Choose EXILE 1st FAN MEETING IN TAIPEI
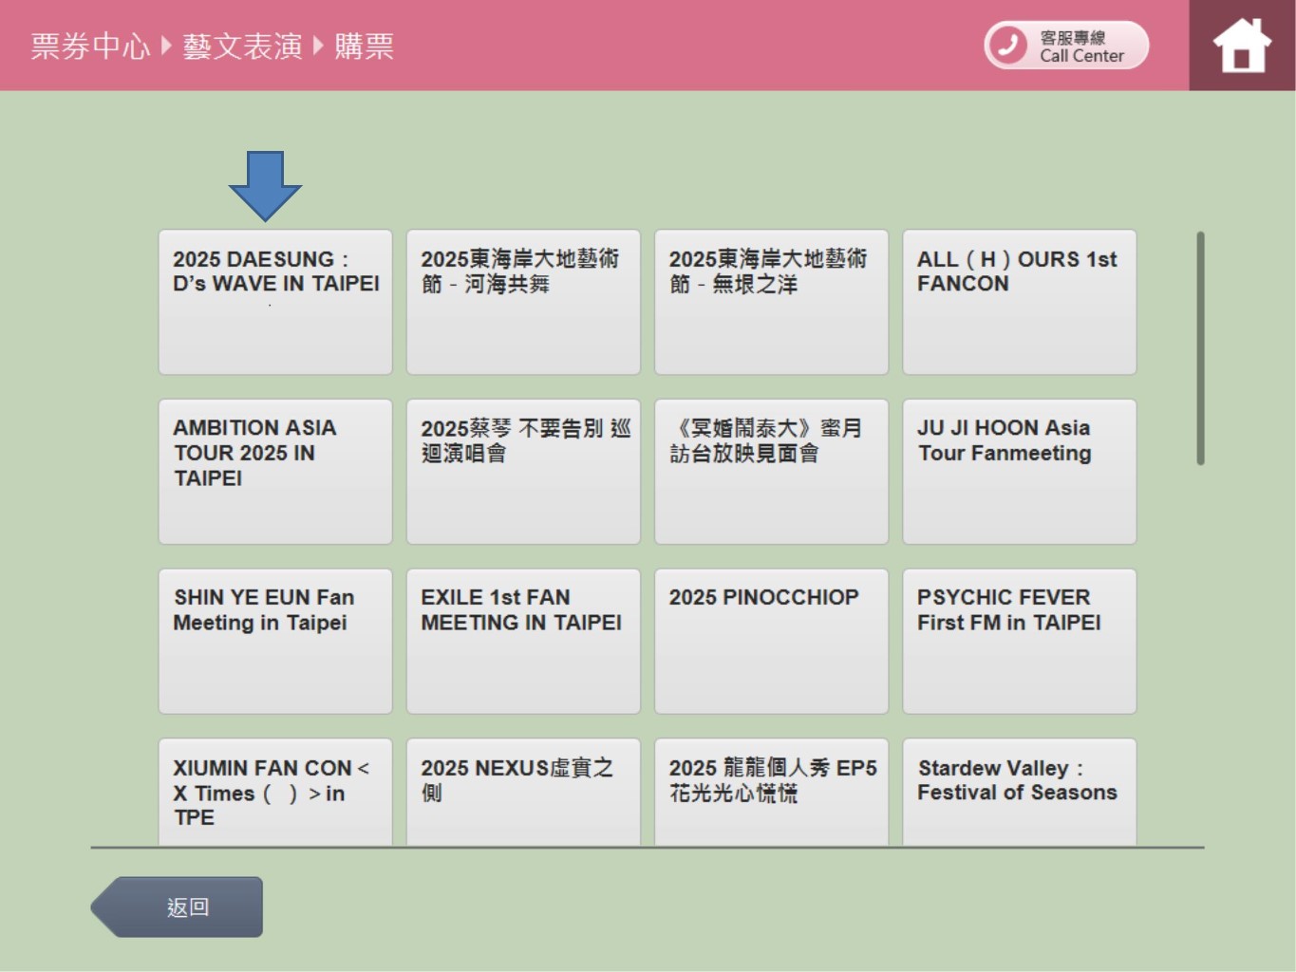The image size is (1296, 972). click(522, 639)
